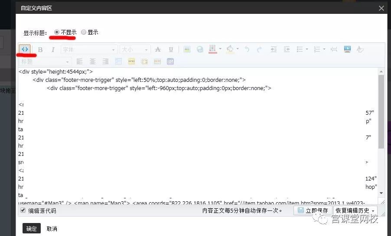391x236 pixels.
Task: Click the Bold formatting icon
Action: (x=40, y=49)
